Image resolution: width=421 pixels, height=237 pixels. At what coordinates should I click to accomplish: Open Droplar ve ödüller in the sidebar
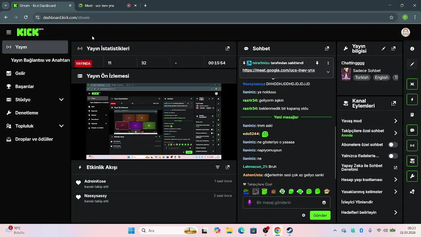pyautogui.click(x=35, y=139)
